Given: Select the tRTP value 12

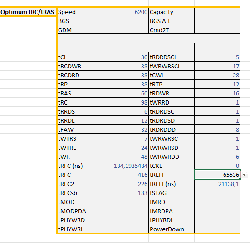Looking at the screenshot, I should [x=217, y=84].
